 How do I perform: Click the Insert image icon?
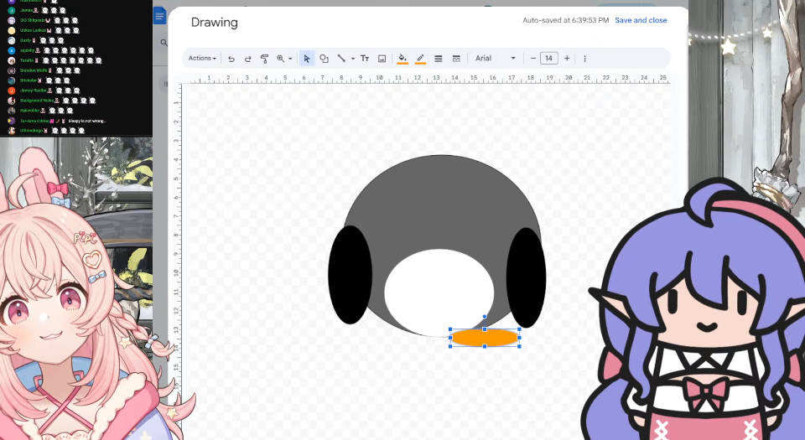[x=382, y=59]
